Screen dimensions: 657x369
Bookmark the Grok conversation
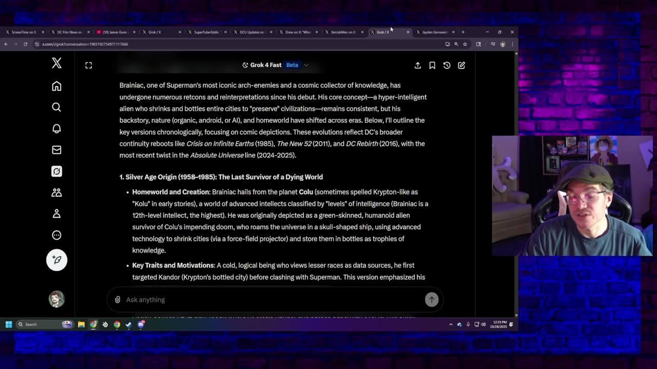(432, 65)
